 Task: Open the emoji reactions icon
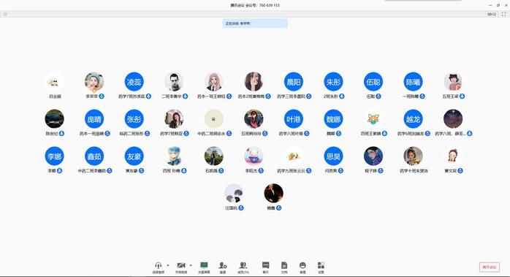[302, 265]
